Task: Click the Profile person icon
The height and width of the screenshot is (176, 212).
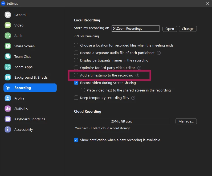Action: click(8, 98)
